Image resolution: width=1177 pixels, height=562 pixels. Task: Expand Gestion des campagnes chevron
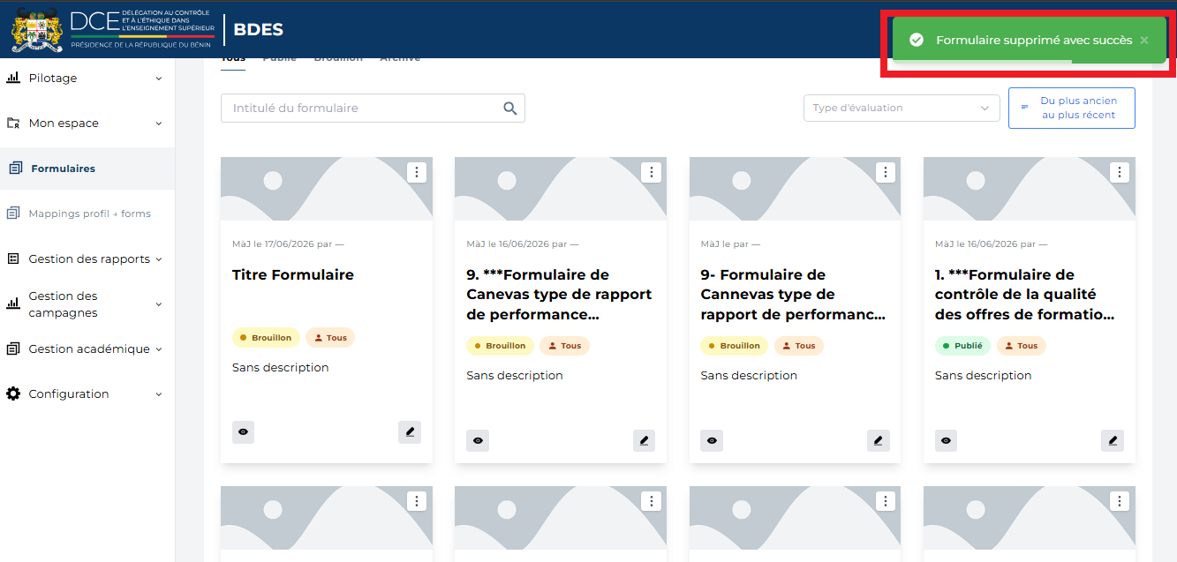click(x=159, y=304)
